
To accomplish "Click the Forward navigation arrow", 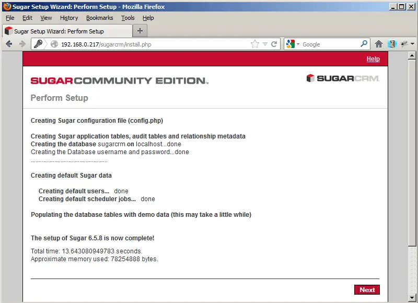I will click(22, 44).
